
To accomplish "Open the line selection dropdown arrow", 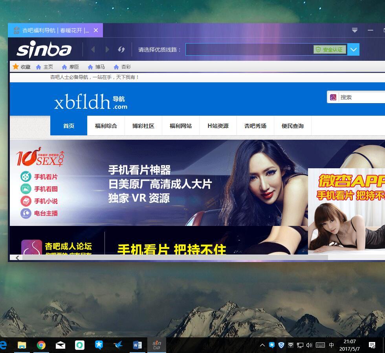I will coord(353,49).
